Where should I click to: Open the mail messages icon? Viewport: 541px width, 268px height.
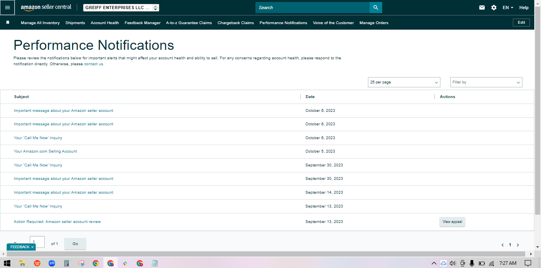[x=482, y=8]
